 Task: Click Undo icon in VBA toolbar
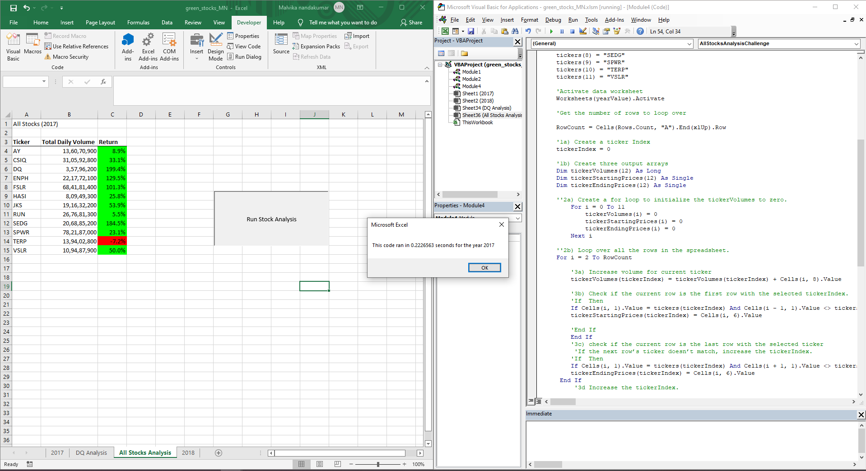[x=528, y=31]
